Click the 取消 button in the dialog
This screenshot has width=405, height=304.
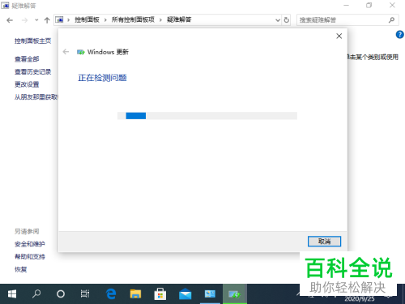click(324, 242)
